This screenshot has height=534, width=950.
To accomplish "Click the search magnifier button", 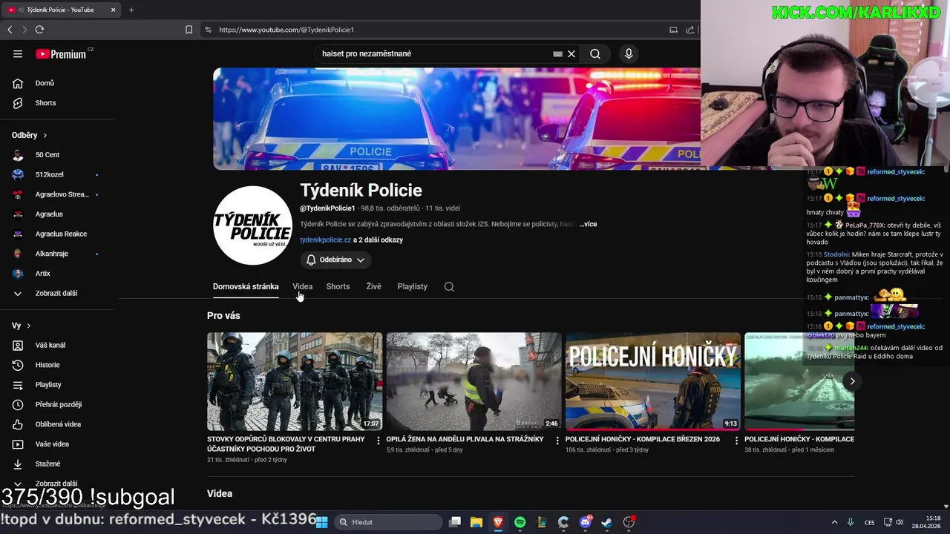I will [595, 53].
